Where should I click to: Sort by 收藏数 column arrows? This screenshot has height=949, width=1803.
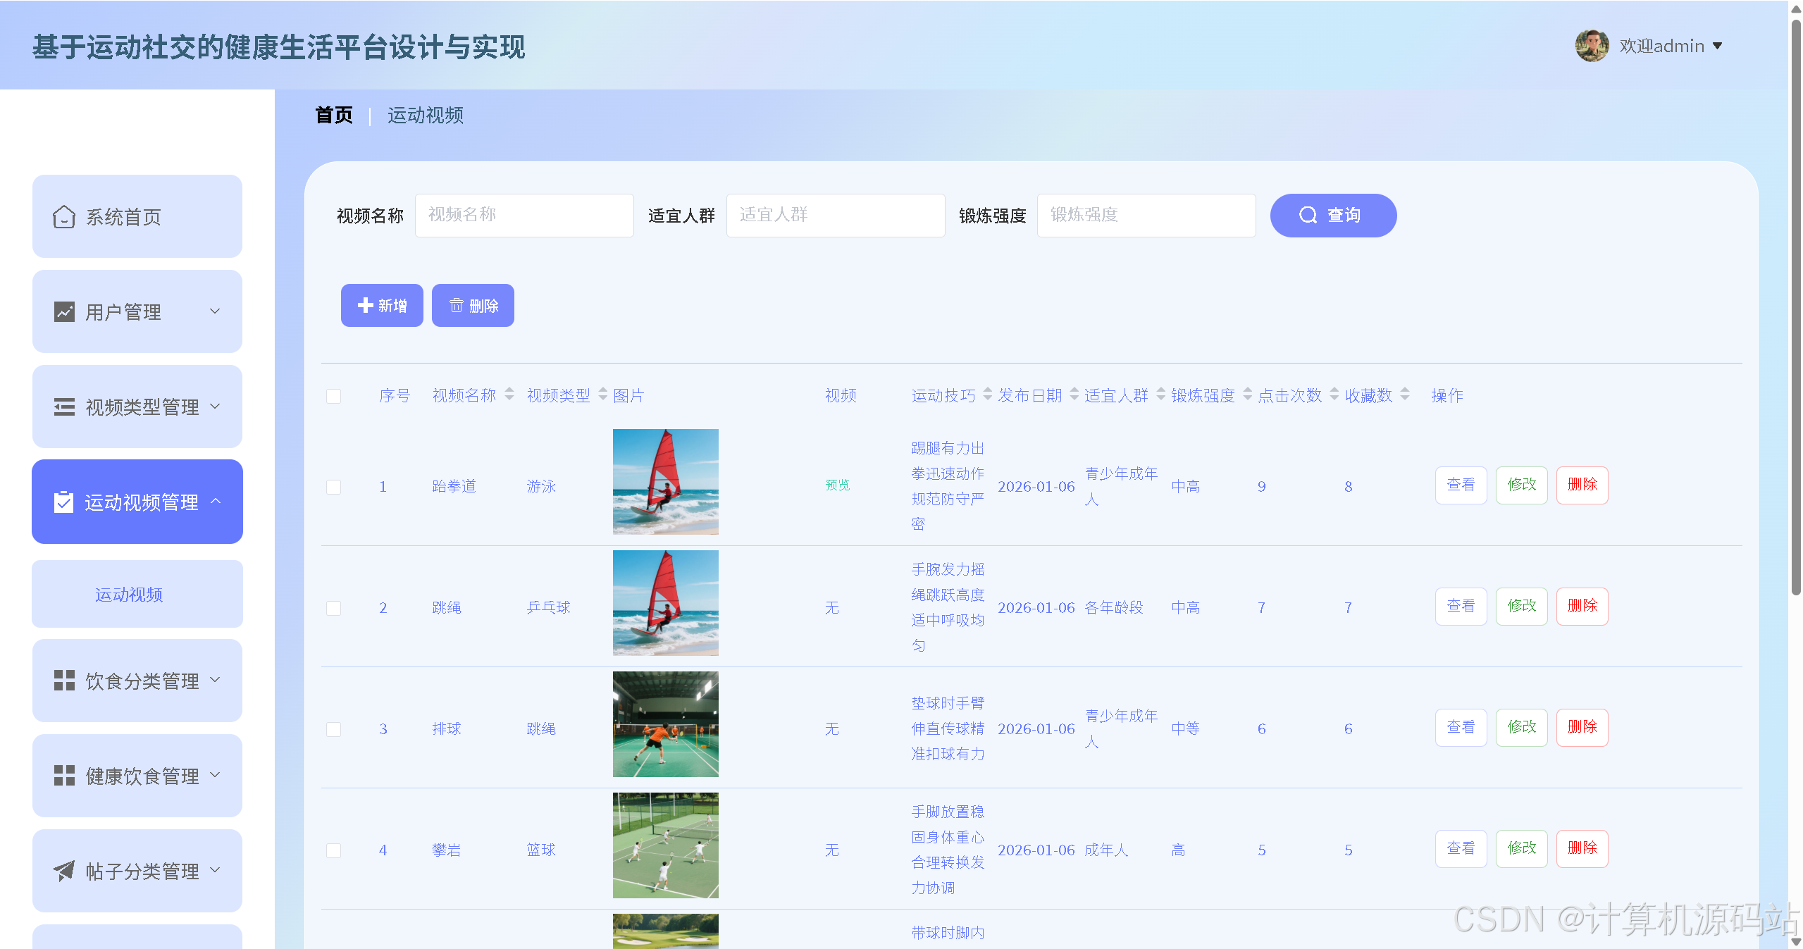pos(1405,394)
